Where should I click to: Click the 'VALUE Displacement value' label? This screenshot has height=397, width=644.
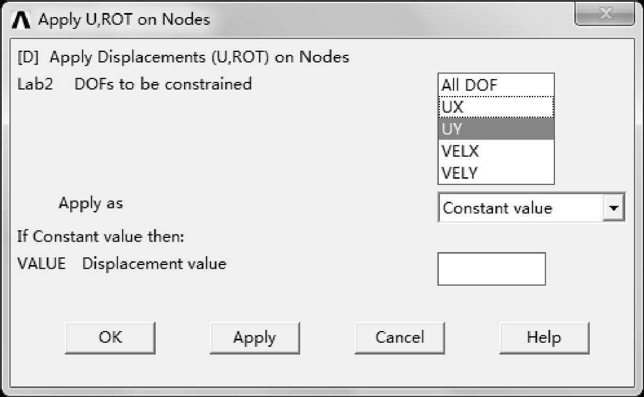click(121, 264)
